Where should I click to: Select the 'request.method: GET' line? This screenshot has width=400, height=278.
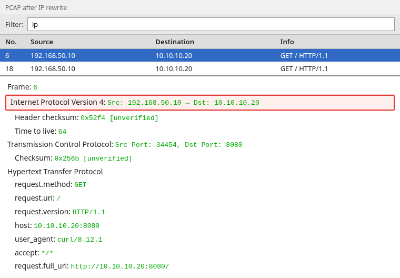[51, 184]
